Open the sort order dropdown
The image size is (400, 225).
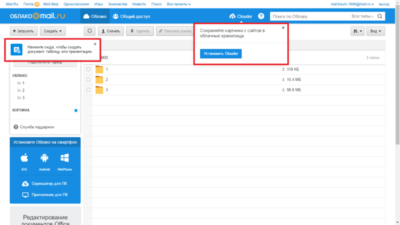[x=357, y=31]
